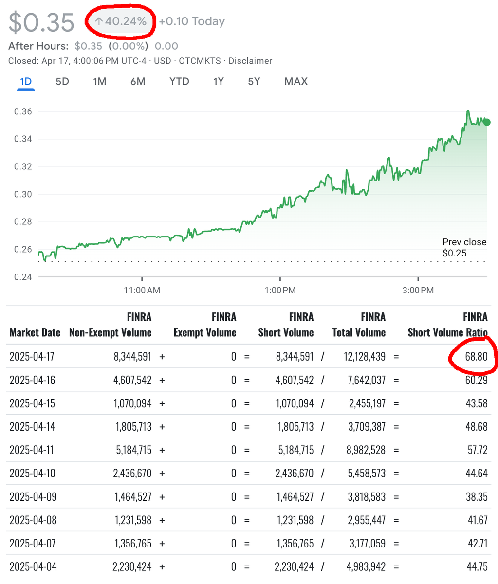The width and height of the screenshot is (498, 584).
Task: Click the 68.80 short volume ratio
Action: tap(476, 357)
